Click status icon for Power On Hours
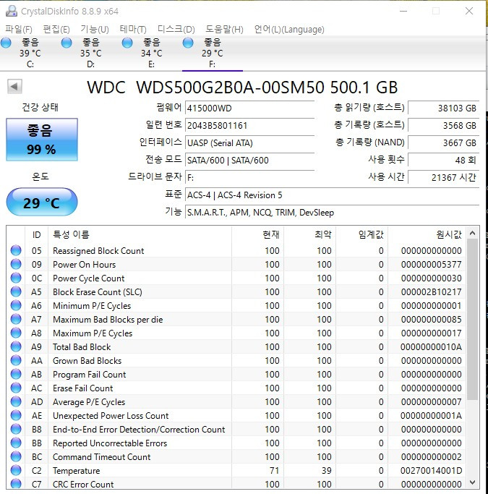 coord(16,264)
